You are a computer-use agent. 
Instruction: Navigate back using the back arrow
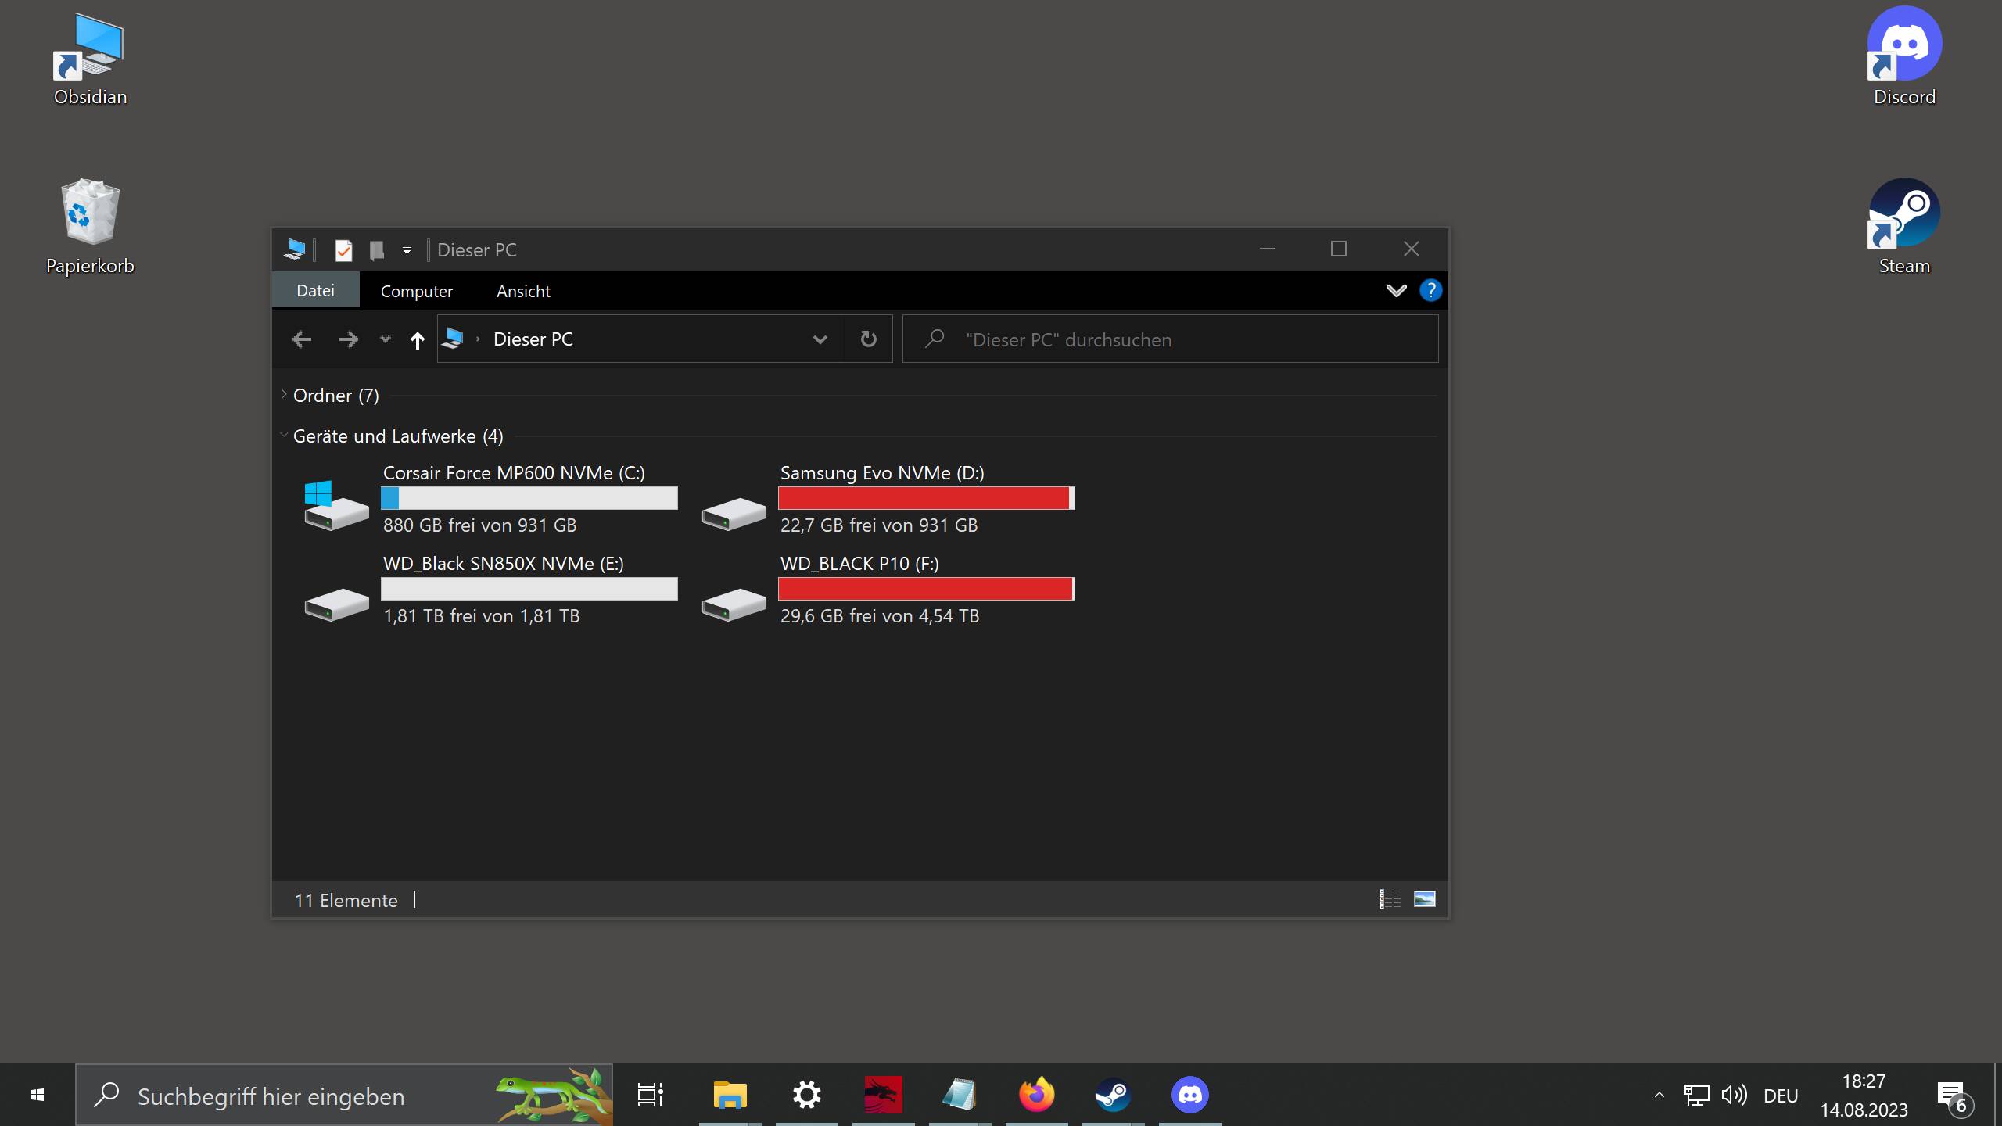[301, 339]
